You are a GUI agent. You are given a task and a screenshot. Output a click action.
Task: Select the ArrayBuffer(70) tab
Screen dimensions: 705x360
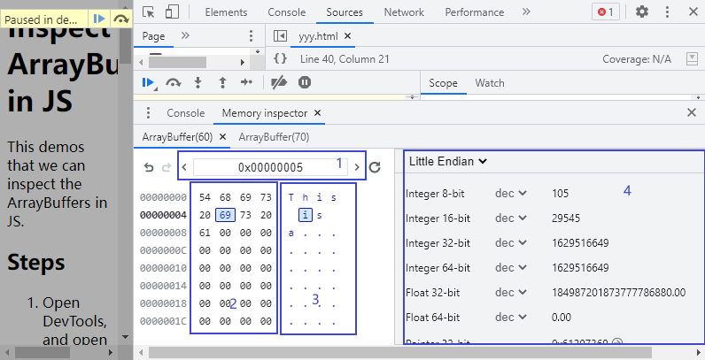[274, 137]
